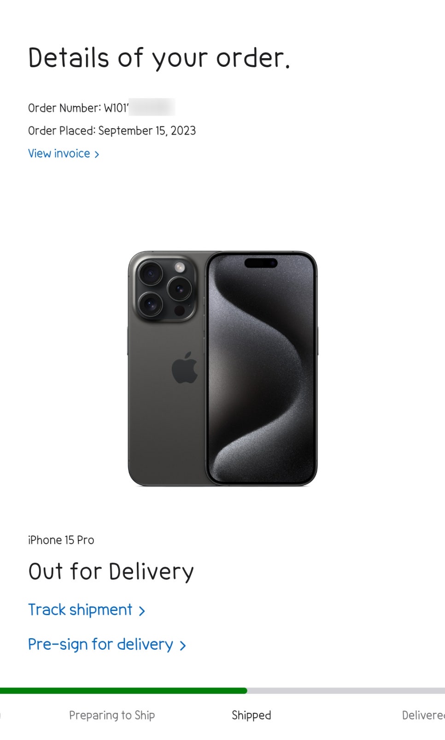Click the gray remaining progress bar segment
445x740 pixels.
pyautogui.click(x=346, y=691)
